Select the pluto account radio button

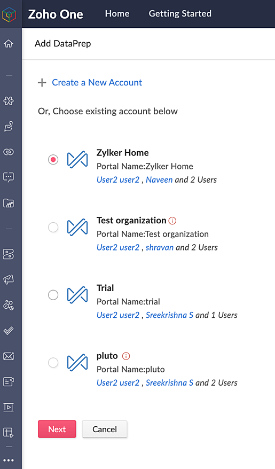53,363
